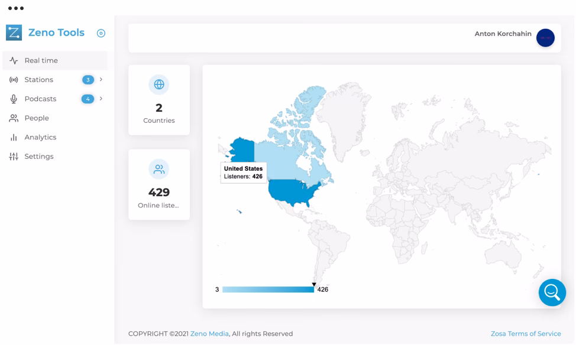Screen dimensions: 576x345
Task: Expand the Podcasts submenu chevron
Action: point(101,99)
